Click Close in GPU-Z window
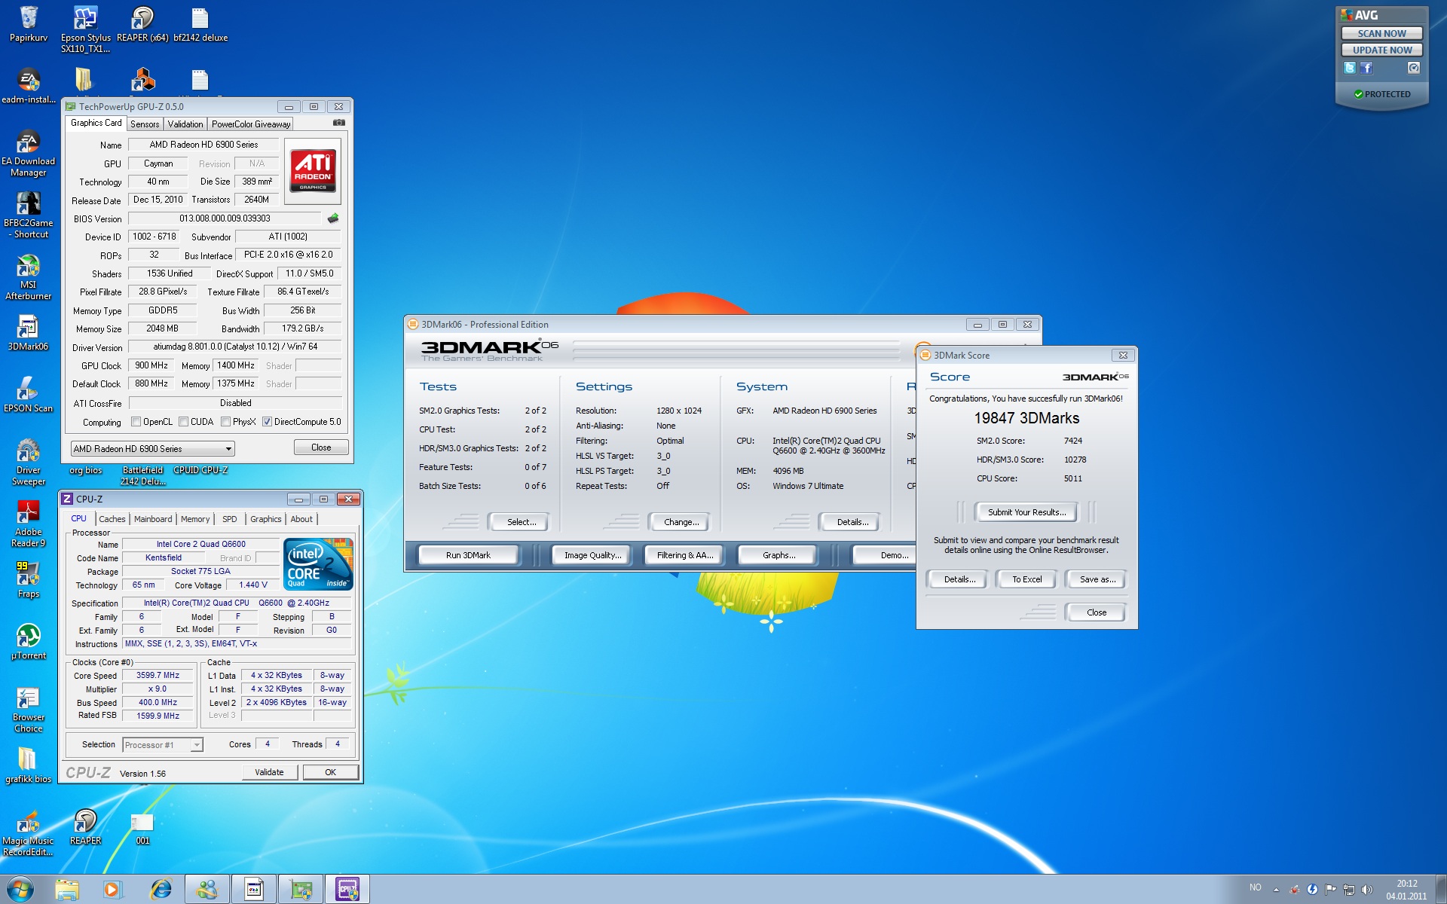 [x=321, y=447]
